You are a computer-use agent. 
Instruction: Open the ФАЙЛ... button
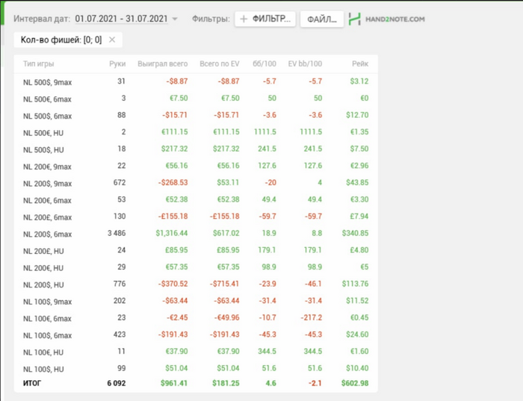click(x=322, y=19)
